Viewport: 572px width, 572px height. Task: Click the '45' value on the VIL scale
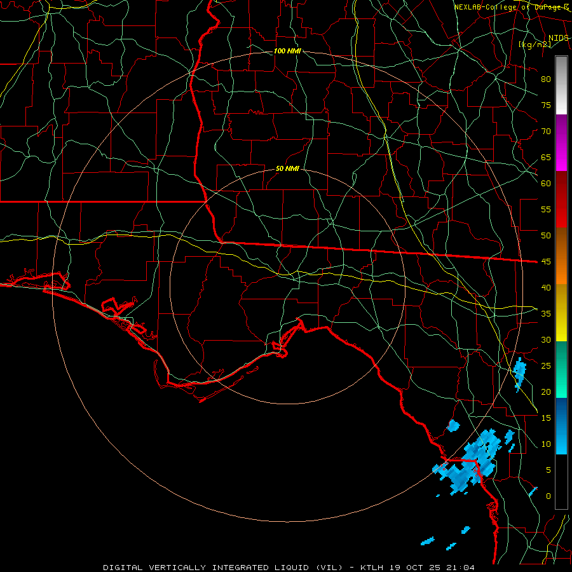coord(546,262)
